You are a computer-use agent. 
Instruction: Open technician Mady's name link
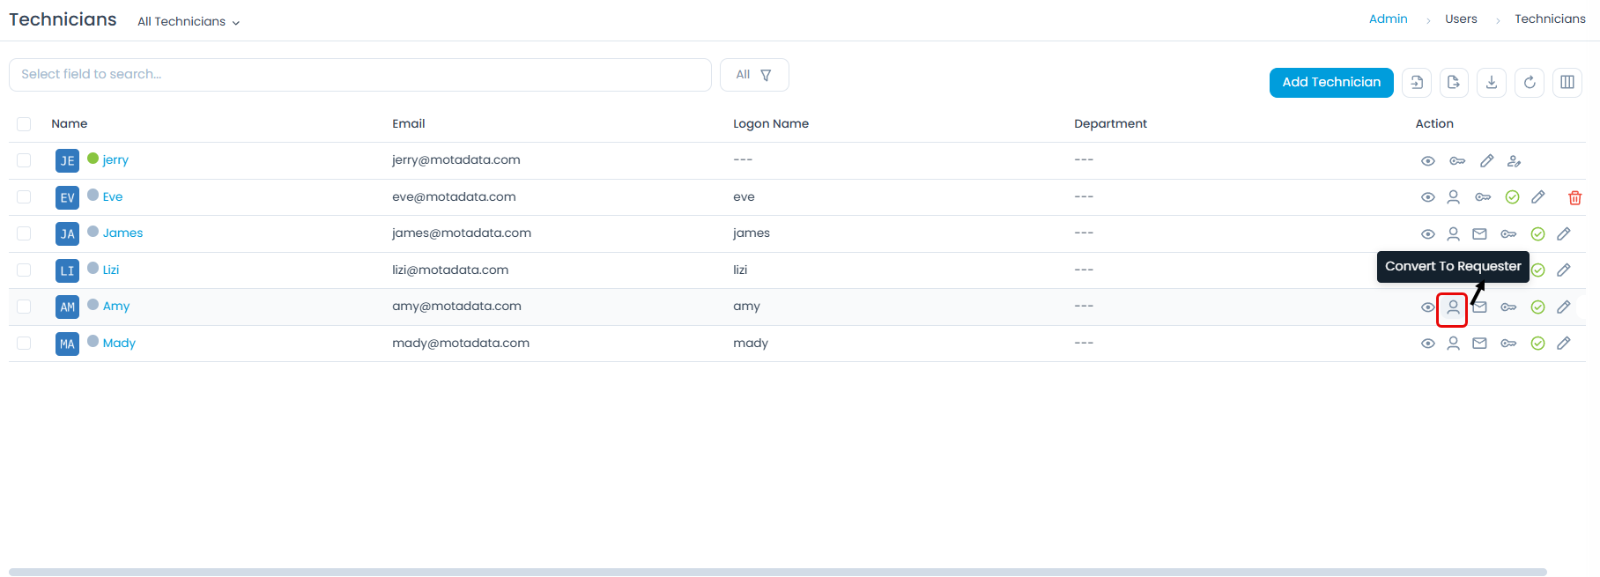pyautogui.click(x=119, y=343)
